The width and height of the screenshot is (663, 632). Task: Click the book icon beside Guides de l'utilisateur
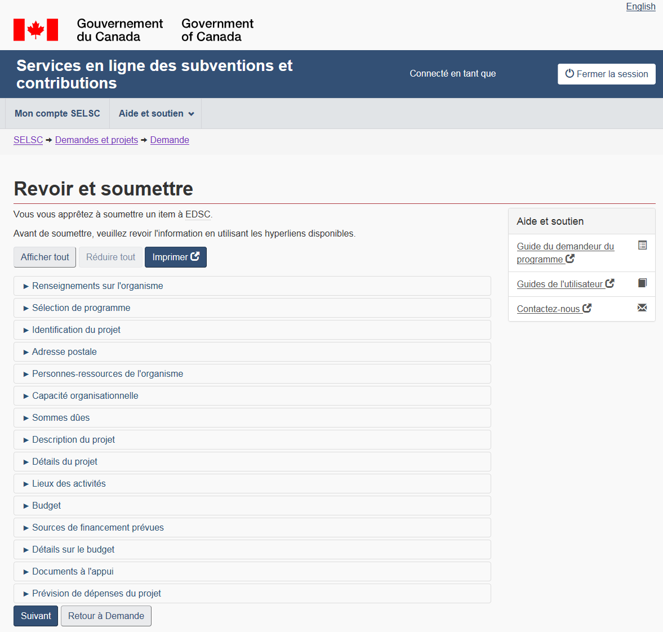[x=642, y=283]
